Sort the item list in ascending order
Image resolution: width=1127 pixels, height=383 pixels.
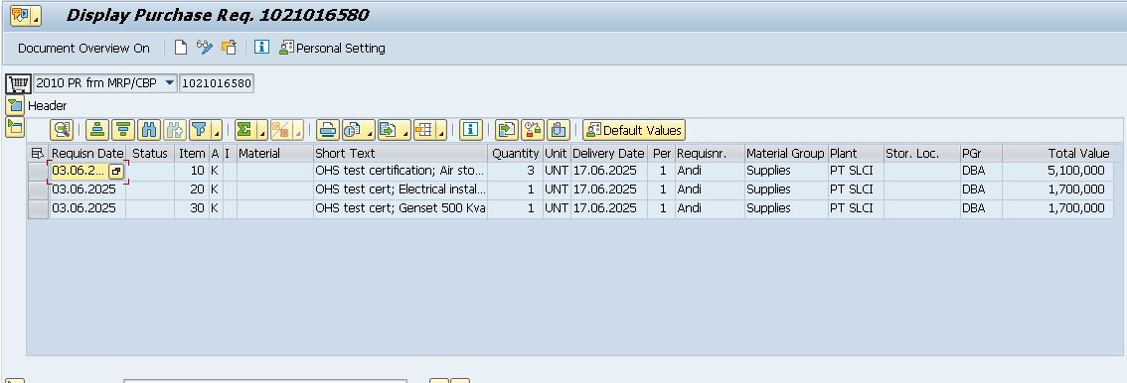[97, 130]
